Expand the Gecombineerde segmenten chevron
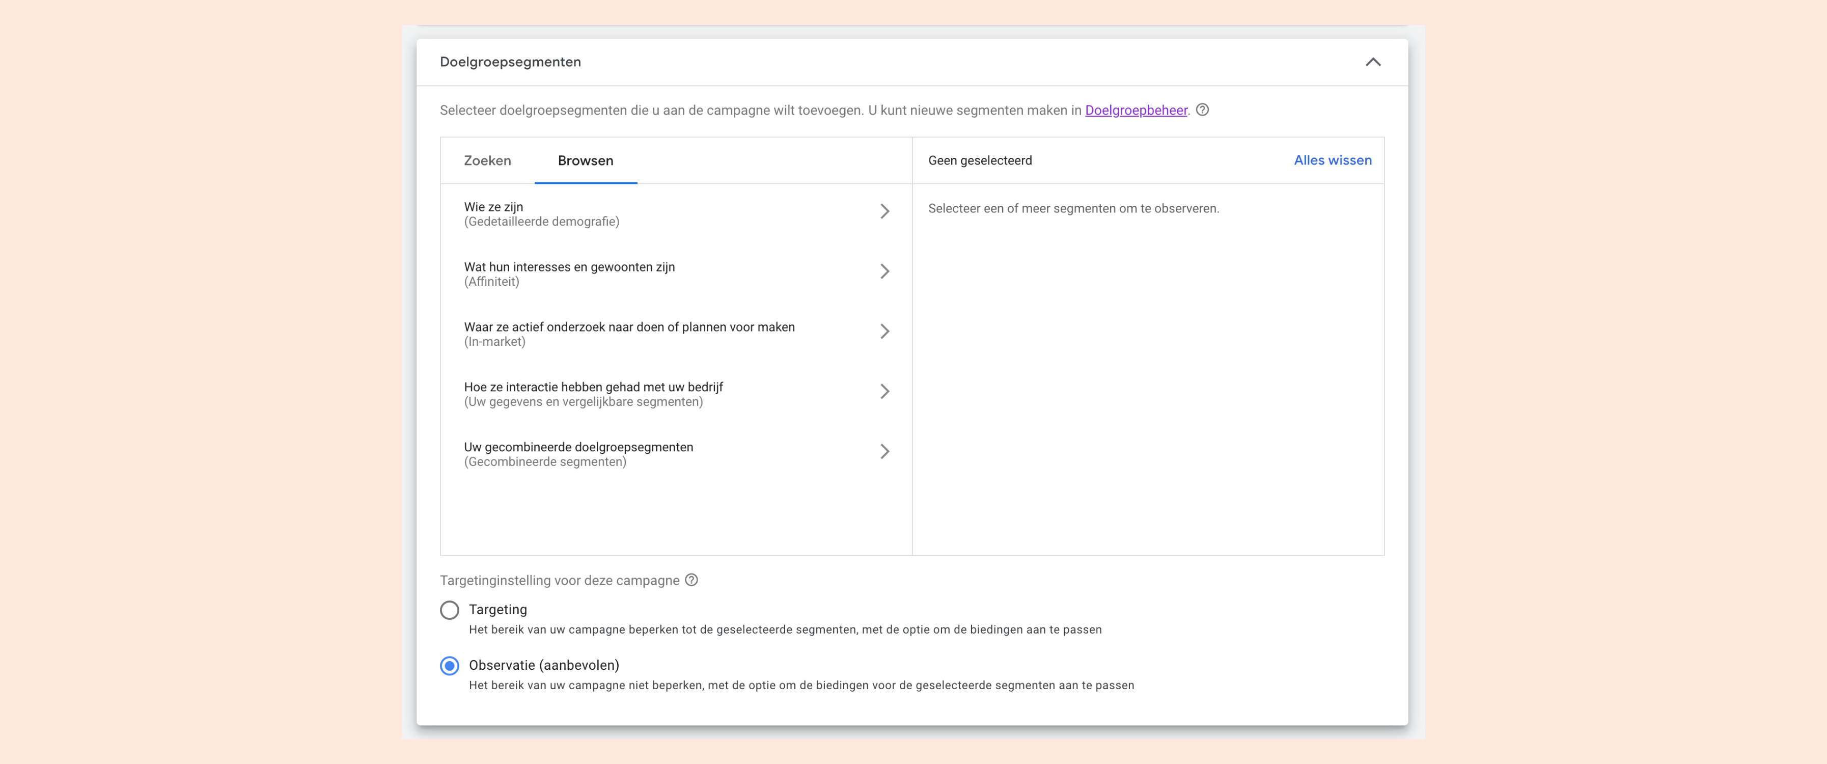Screen dimensions: 1827x764 coord(884,452)
